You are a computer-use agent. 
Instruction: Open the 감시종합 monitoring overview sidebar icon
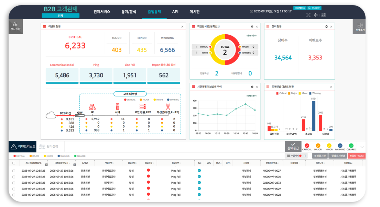click(x=15, y=26)
